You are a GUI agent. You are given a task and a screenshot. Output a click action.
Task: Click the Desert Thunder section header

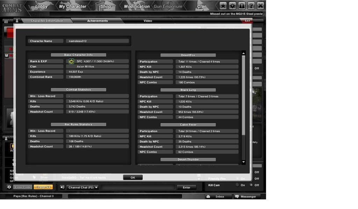click(188, 159)
